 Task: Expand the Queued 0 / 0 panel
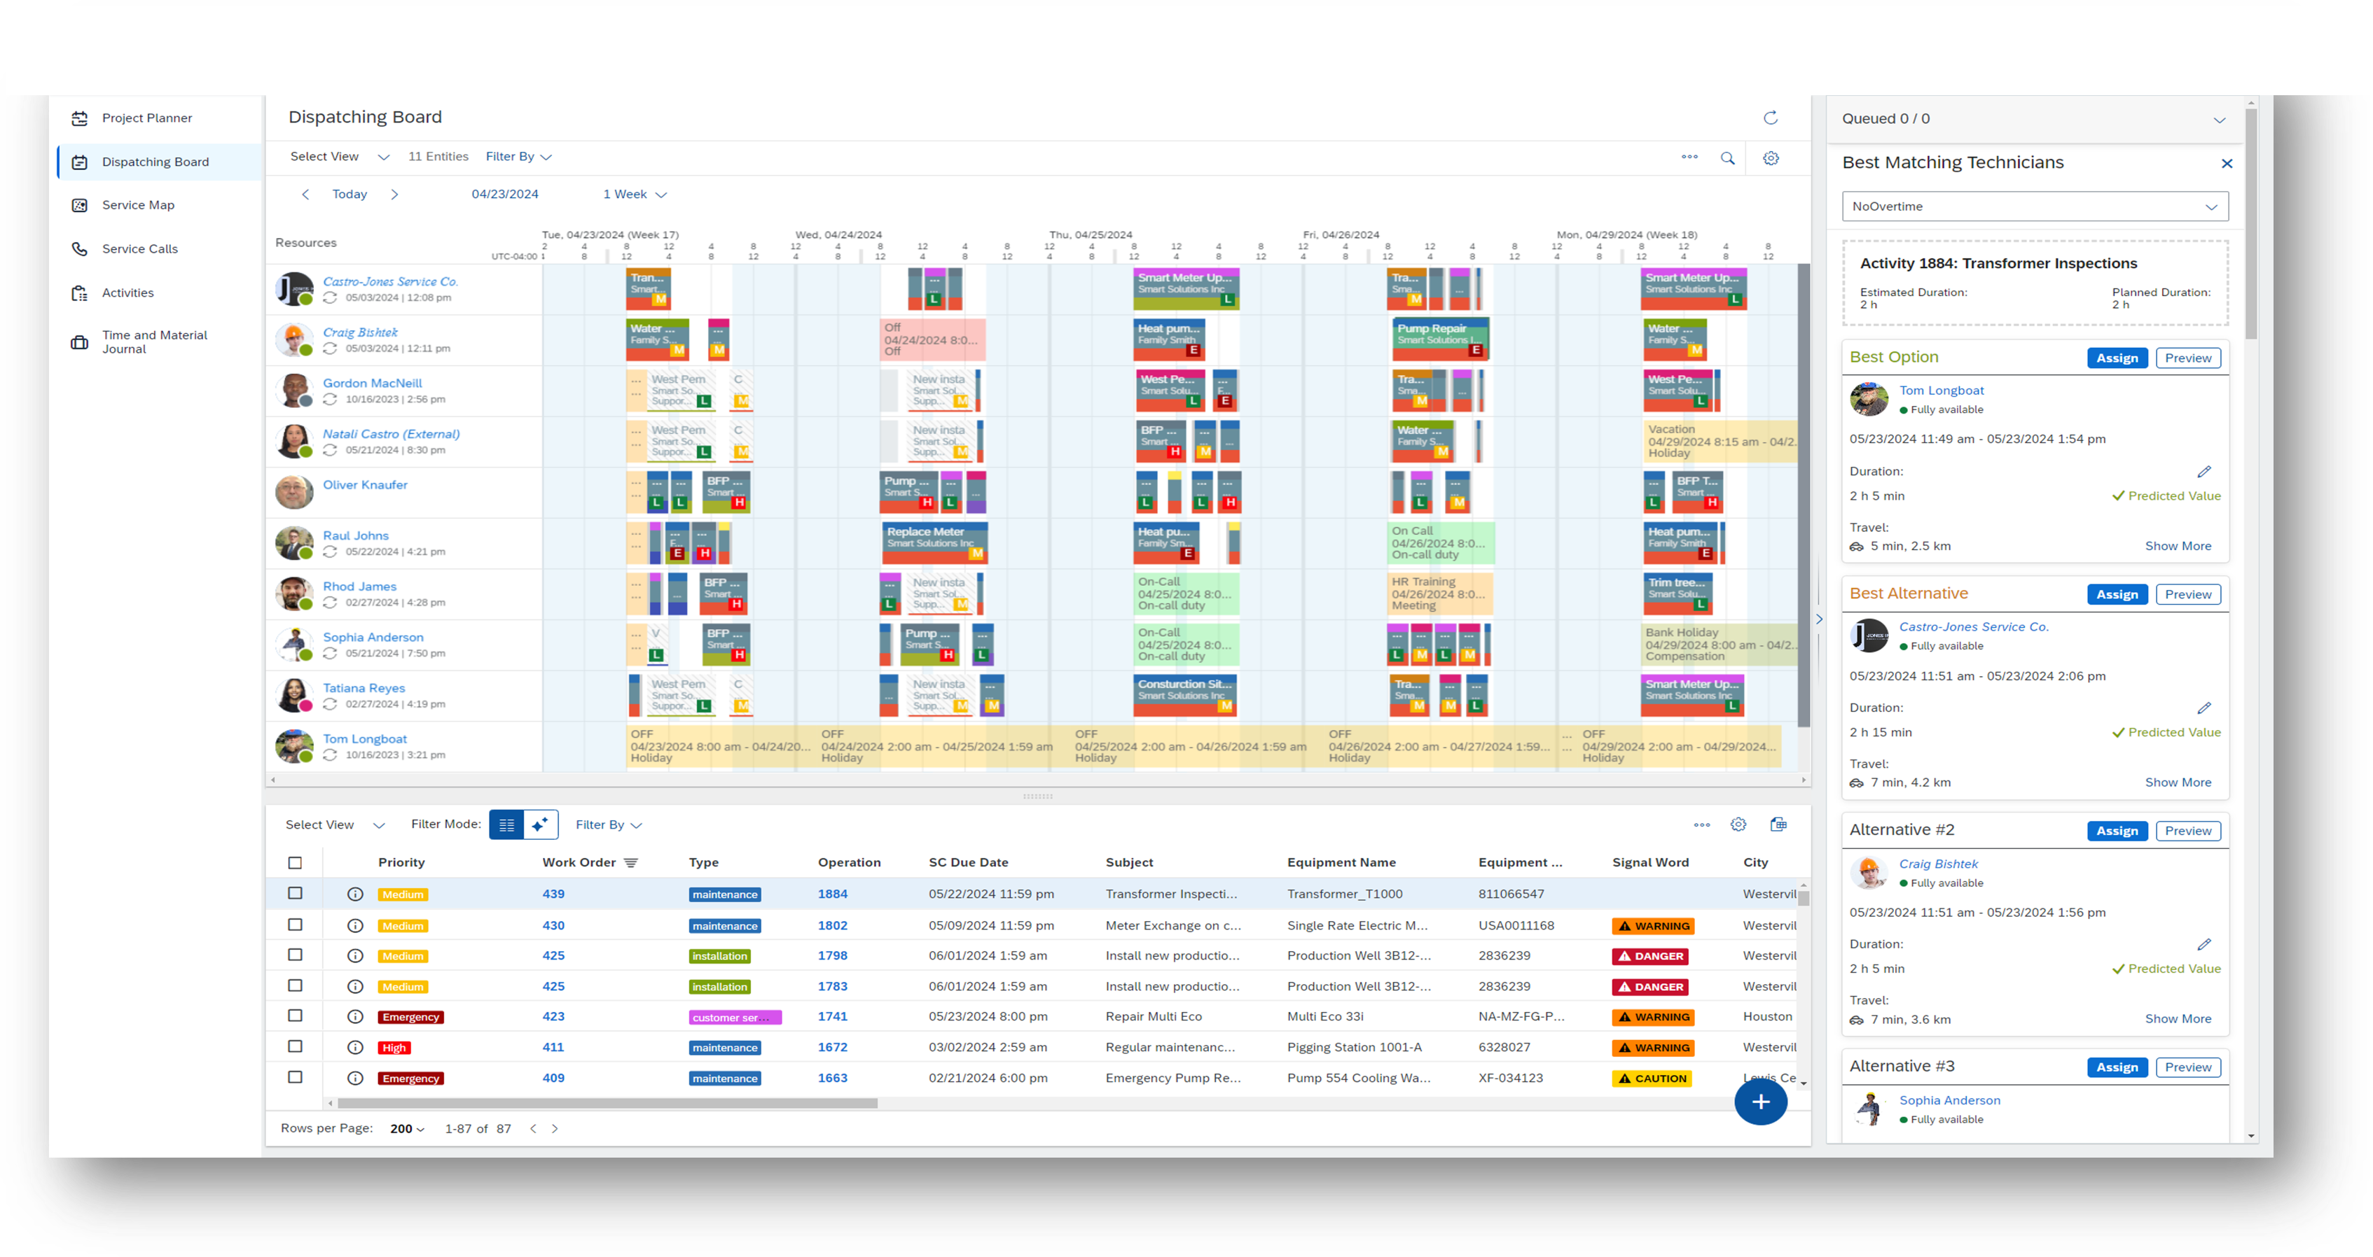(x=2218, y=120)
